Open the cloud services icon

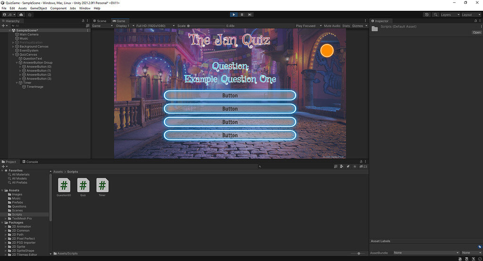click(x=21, y=15)
